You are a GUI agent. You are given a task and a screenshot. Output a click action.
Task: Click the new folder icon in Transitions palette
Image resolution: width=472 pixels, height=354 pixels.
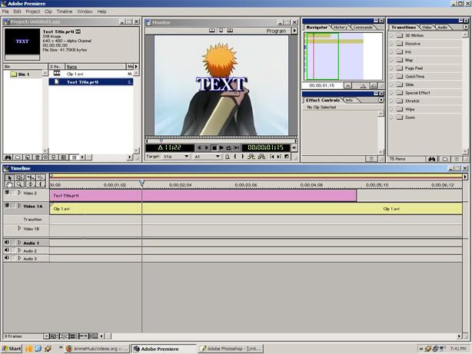[445, 159]
